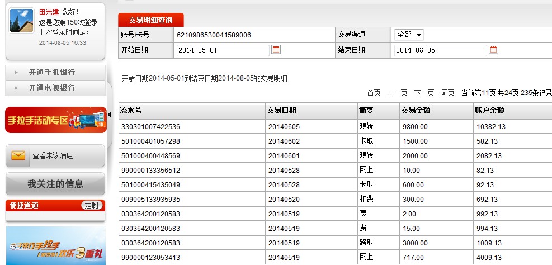Open the end date calendar picker icon
The width and height of the screenshot is (552, 265).
click(493, 50)
